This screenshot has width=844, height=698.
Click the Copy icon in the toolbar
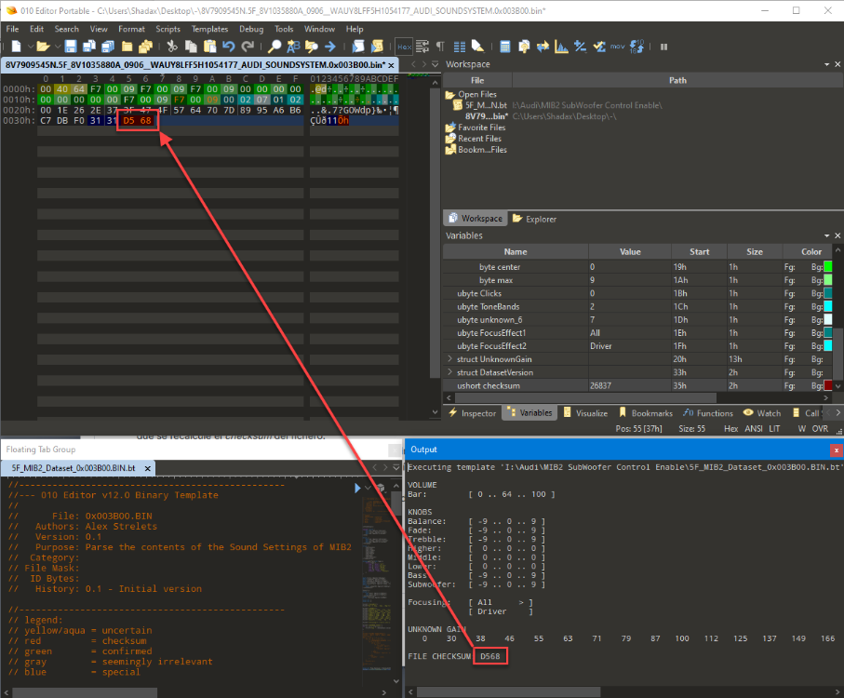click(x=191, y=47)
